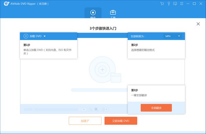Click the 加载 DVD disc icon
Viewport: 206px width, 134px height.
click(26, 36)
